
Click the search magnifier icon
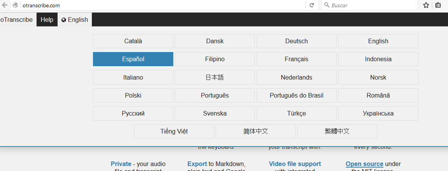(x=327, y=5)
